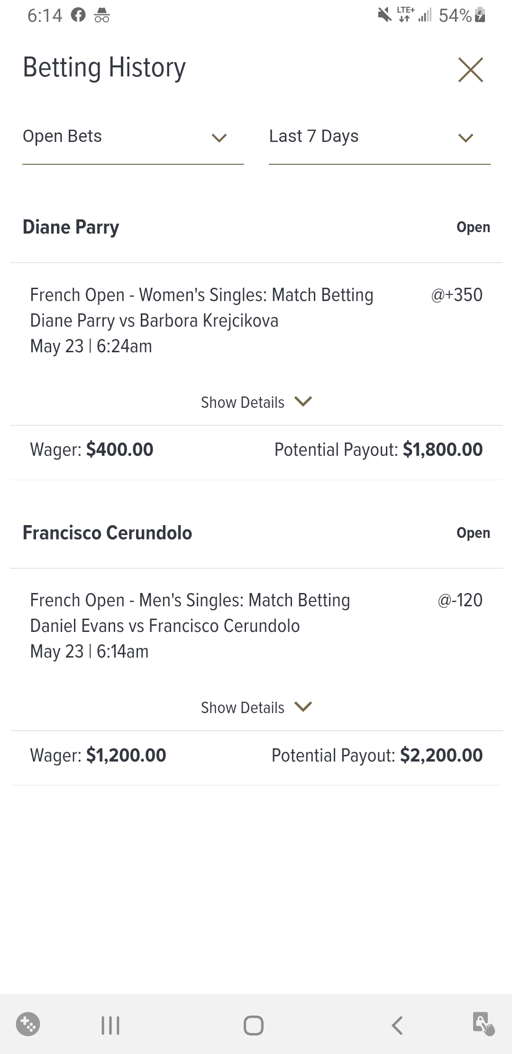Image resolution: width=512 pixels, height=1054 pixels.
Task: Tap the $1,800.00 potential payout amount
Action: pos(442,450)
